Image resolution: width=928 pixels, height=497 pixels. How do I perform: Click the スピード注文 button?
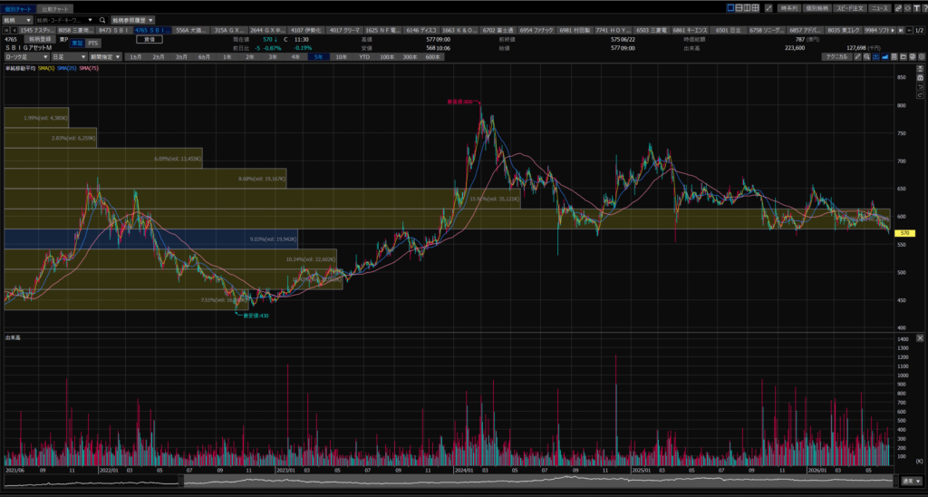tap(850, 8)
